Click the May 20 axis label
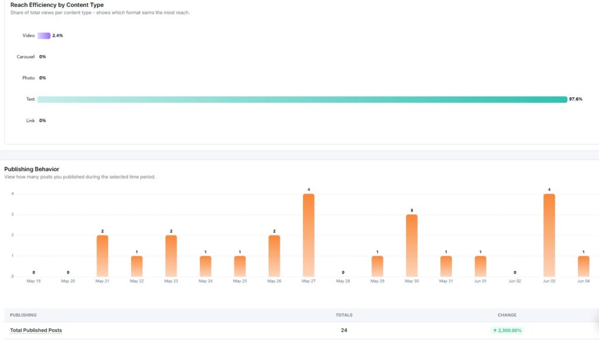Screen dimensions: 599x341 coord(68,281)
